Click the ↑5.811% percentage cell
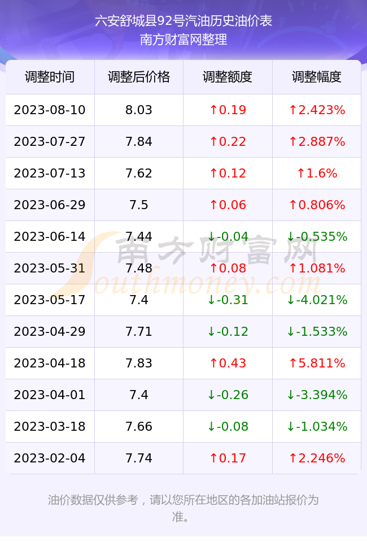 [317, 363]
